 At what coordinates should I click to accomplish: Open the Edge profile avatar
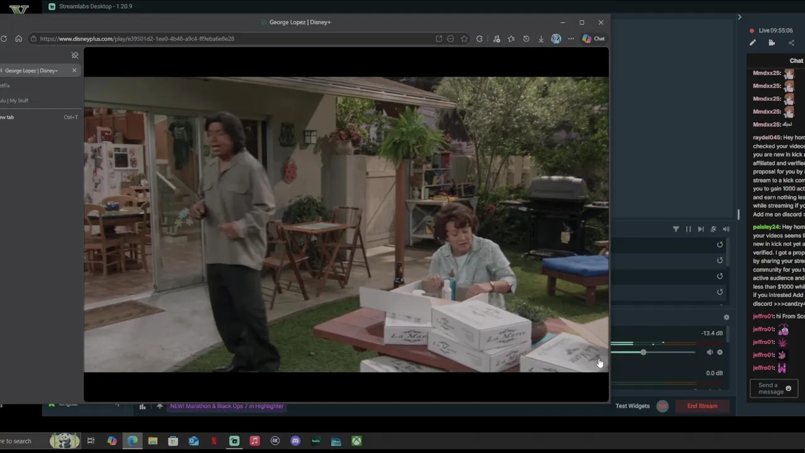tap(556, 38)
